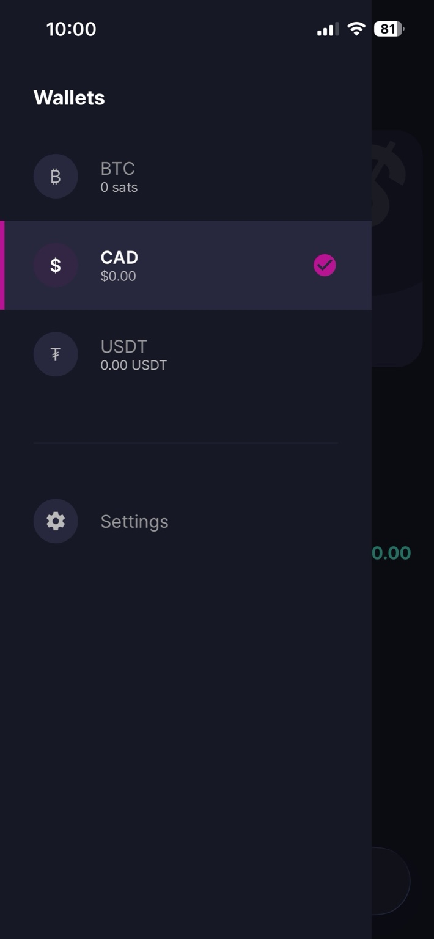Tap the CAD $0.00 balance text
Viewport: 434px width, 939px height.
tap(118, 276)
